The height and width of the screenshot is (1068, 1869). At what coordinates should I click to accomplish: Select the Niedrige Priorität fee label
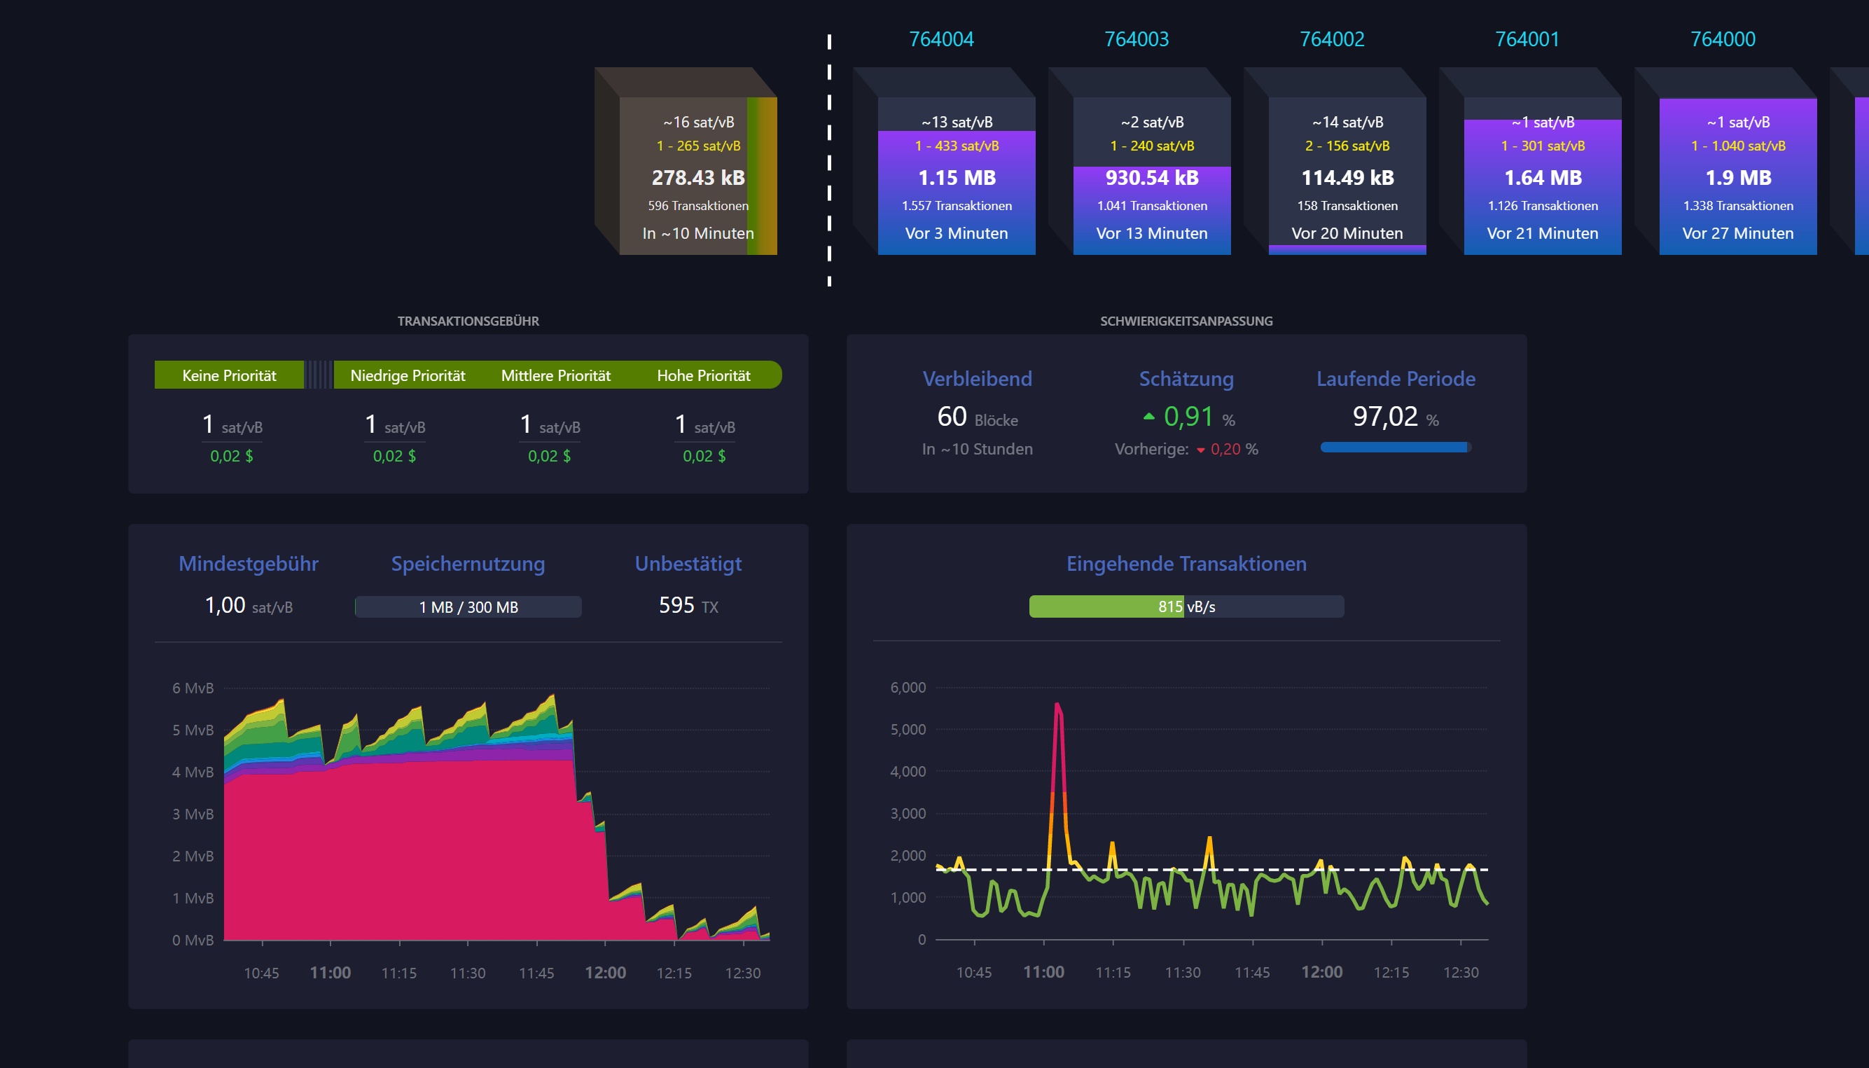point(408,375)
